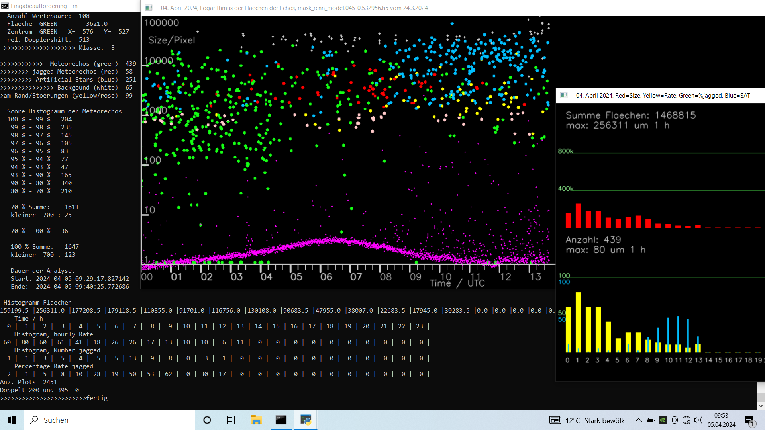Click the Windows Start button

tap(12, 420)
